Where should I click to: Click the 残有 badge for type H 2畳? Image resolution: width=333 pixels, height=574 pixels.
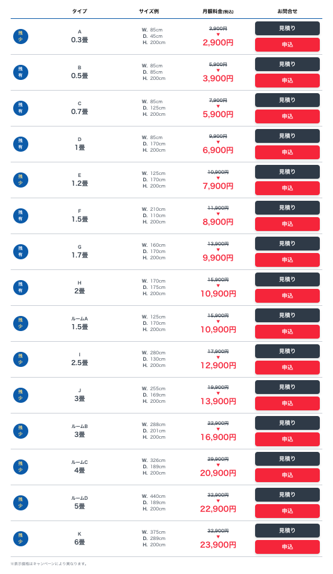coord(21,288)
